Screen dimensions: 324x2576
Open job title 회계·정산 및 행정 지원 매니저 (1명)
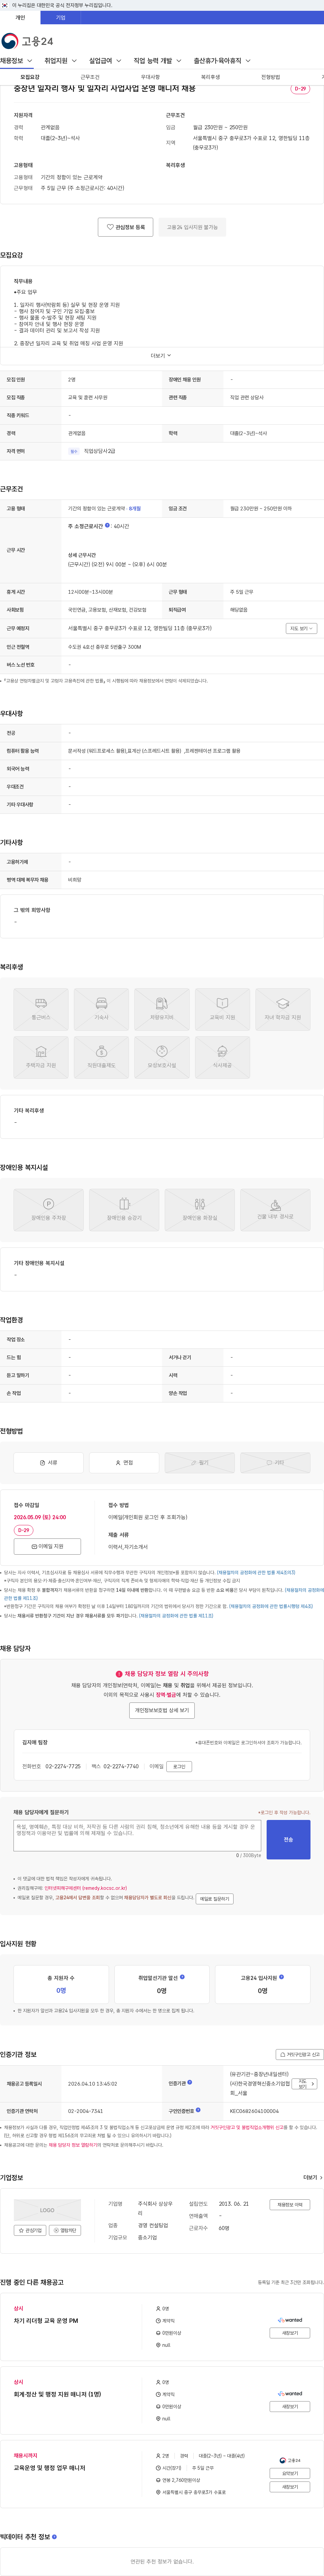57,2394
